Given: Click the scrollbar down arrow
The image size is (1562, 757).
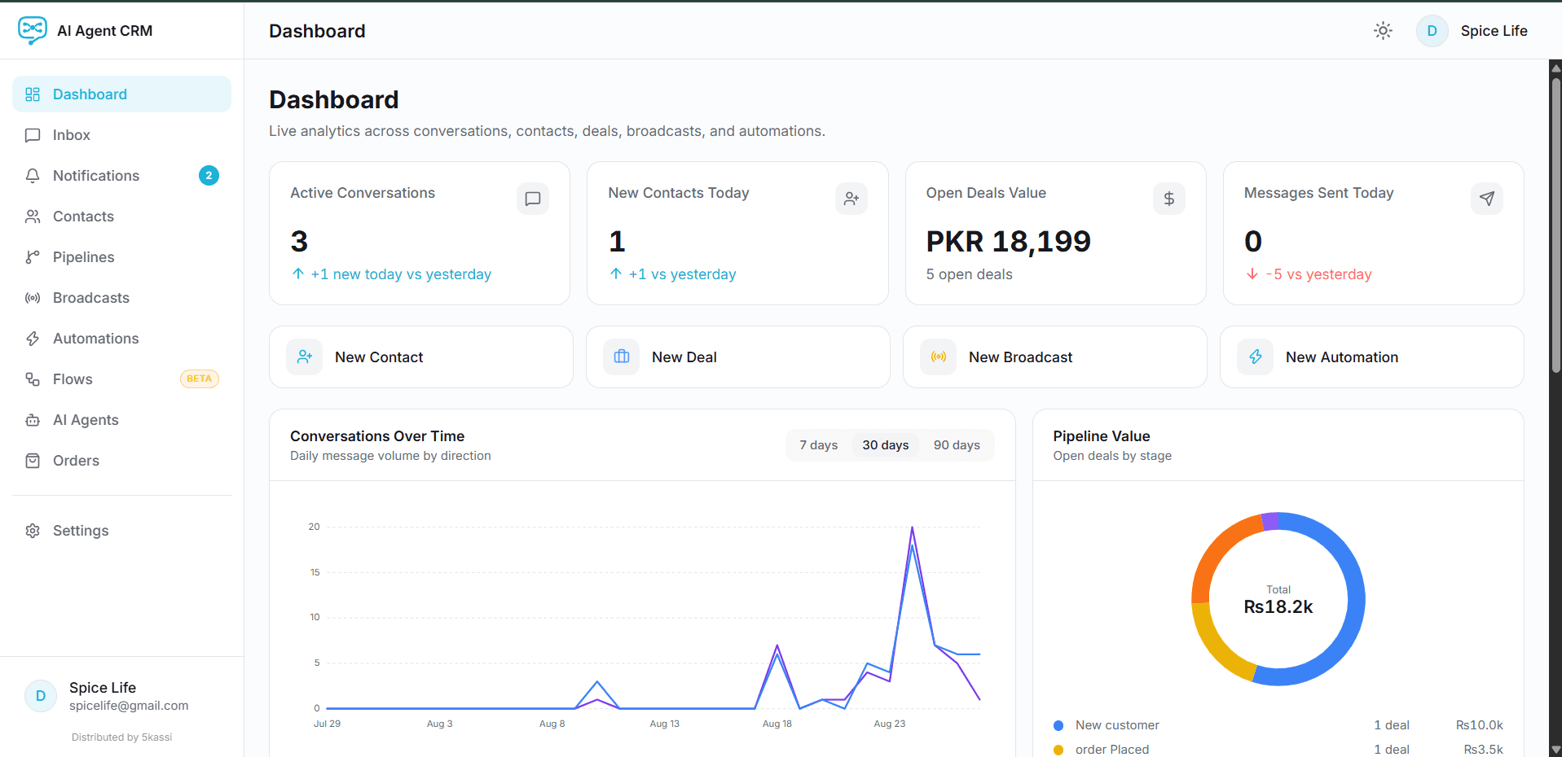Looking at the screenshot, I should point(1555,750).
